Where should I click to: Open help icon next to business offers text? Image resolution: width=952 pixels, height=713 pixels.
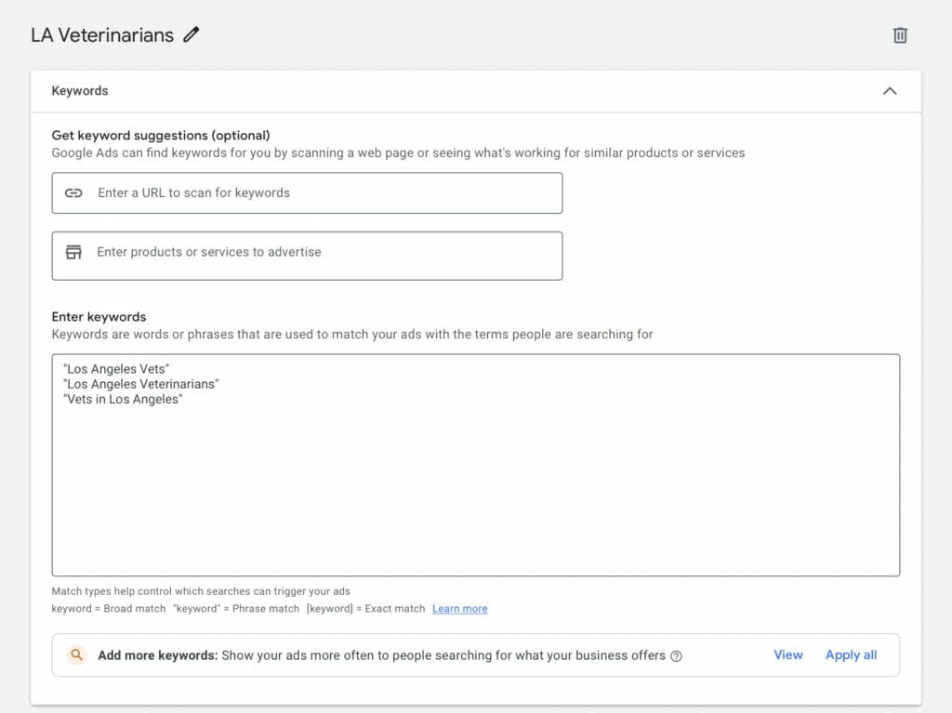click(676, 656)
